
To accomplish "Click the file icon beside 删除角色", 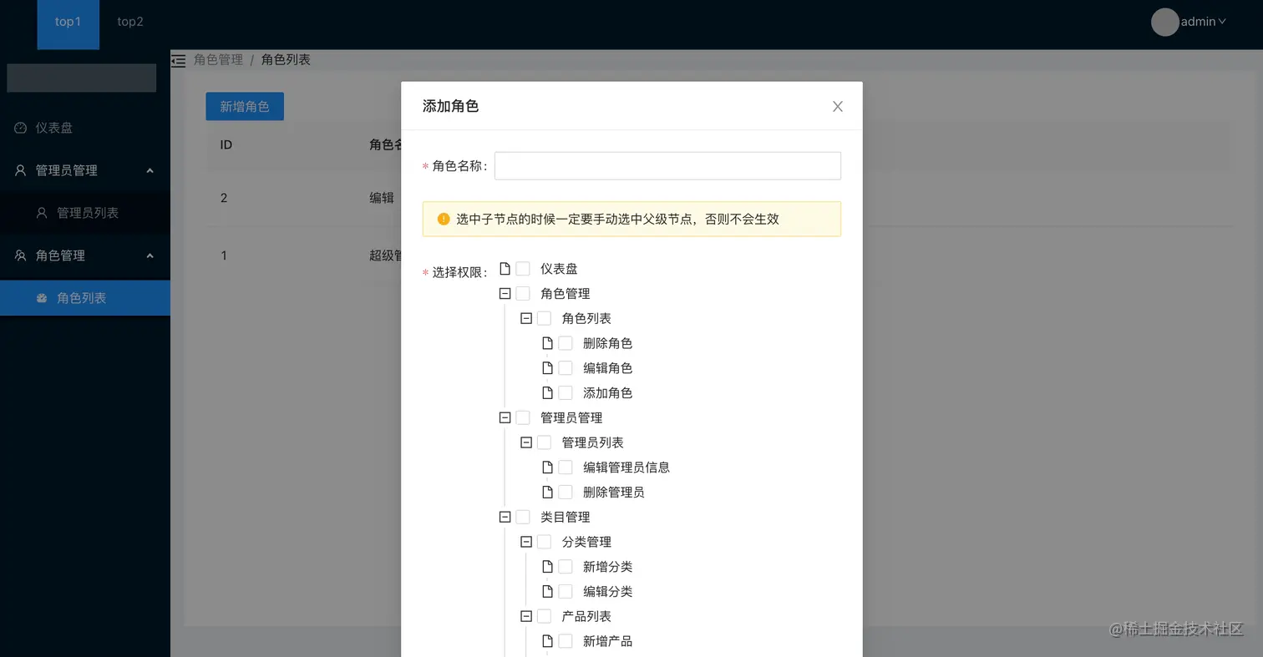I will 547,343.
